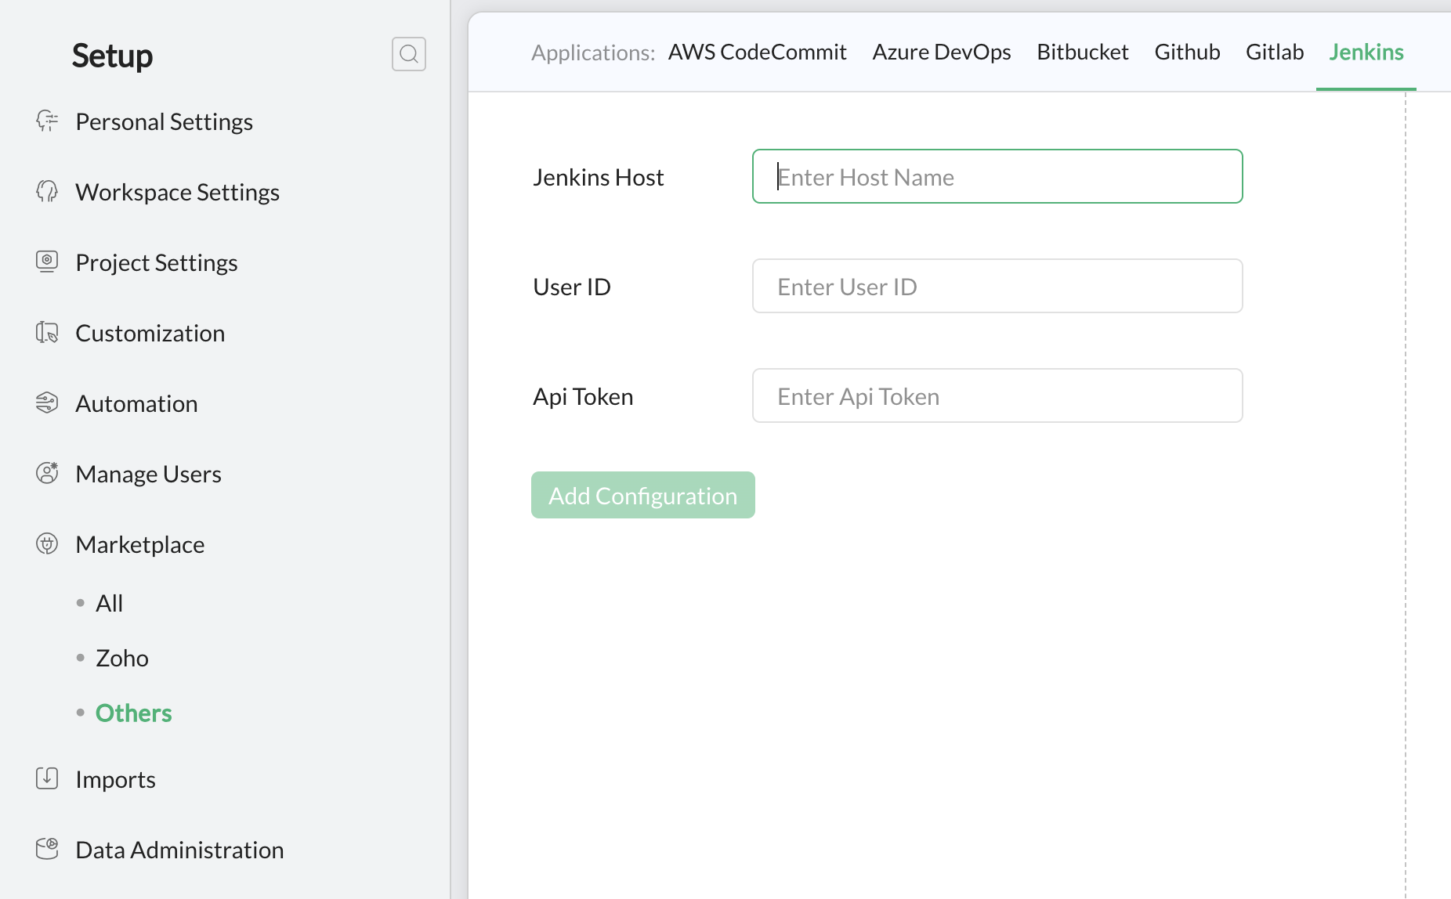Select Others under Marketplace
The height and width of the screenshot is (899, 1451).
(133, 713)
